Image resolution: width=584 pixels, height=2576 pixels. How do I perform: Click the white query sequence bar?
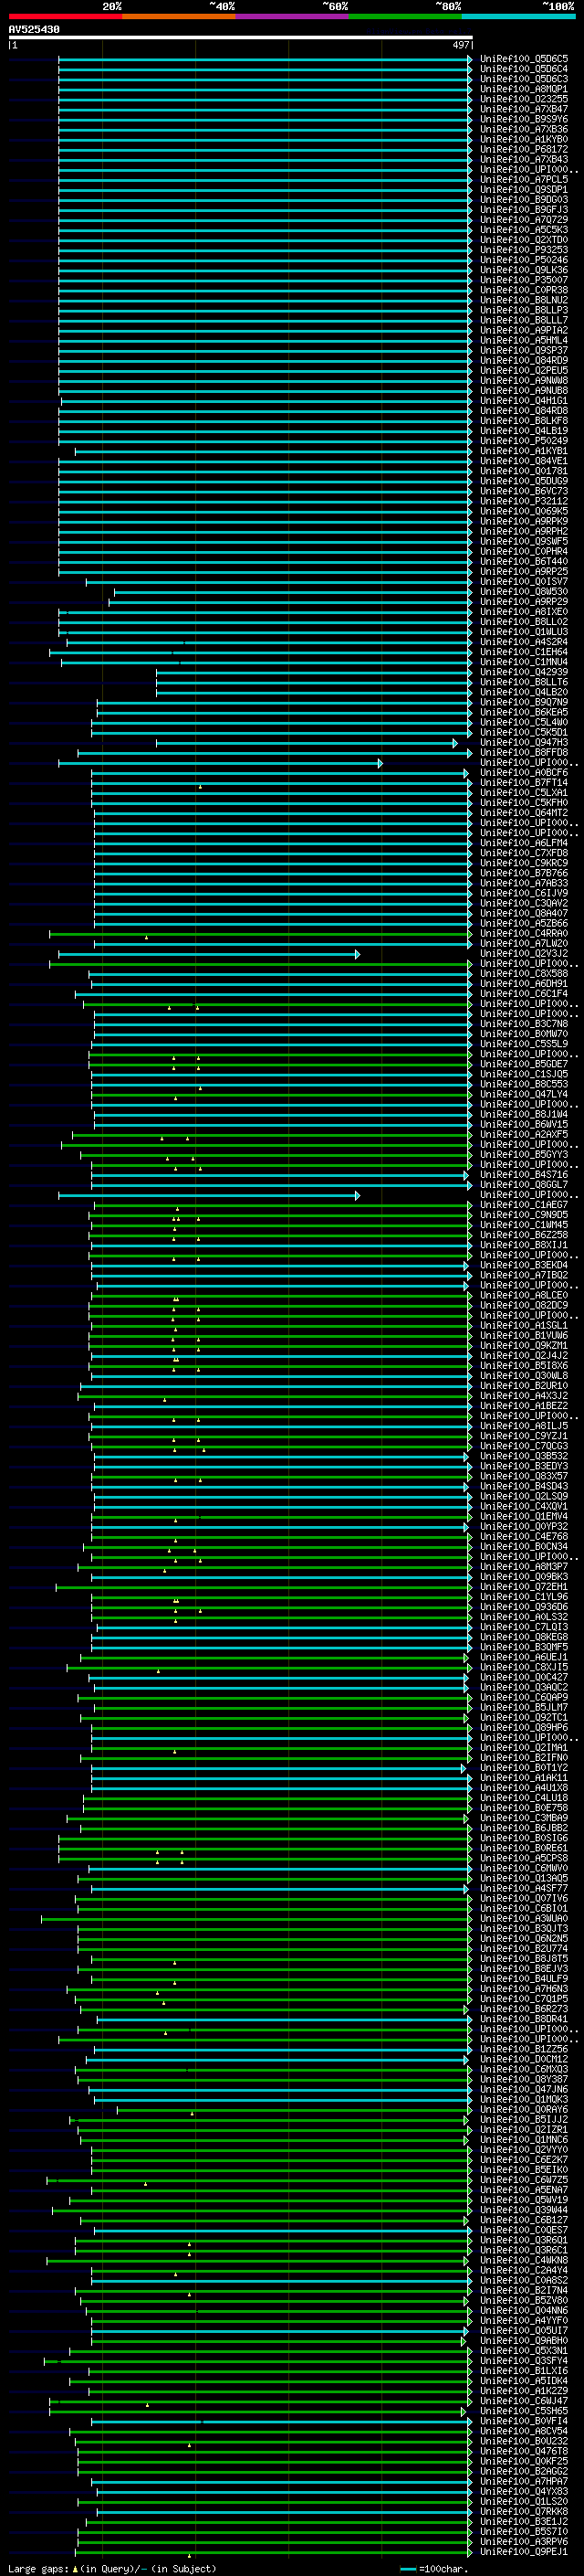241,38
